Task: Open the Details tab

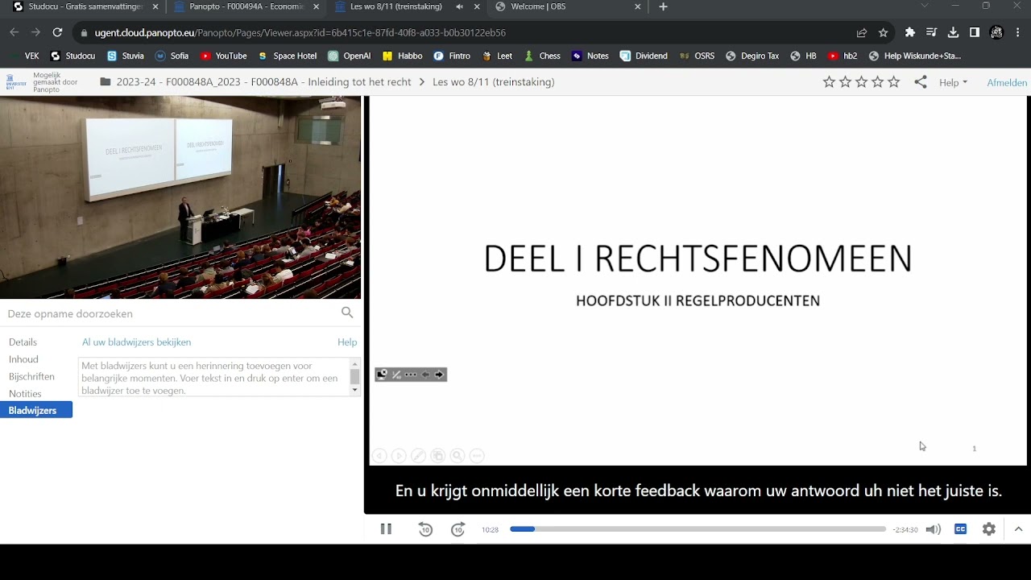Action: tap(23, 342)
